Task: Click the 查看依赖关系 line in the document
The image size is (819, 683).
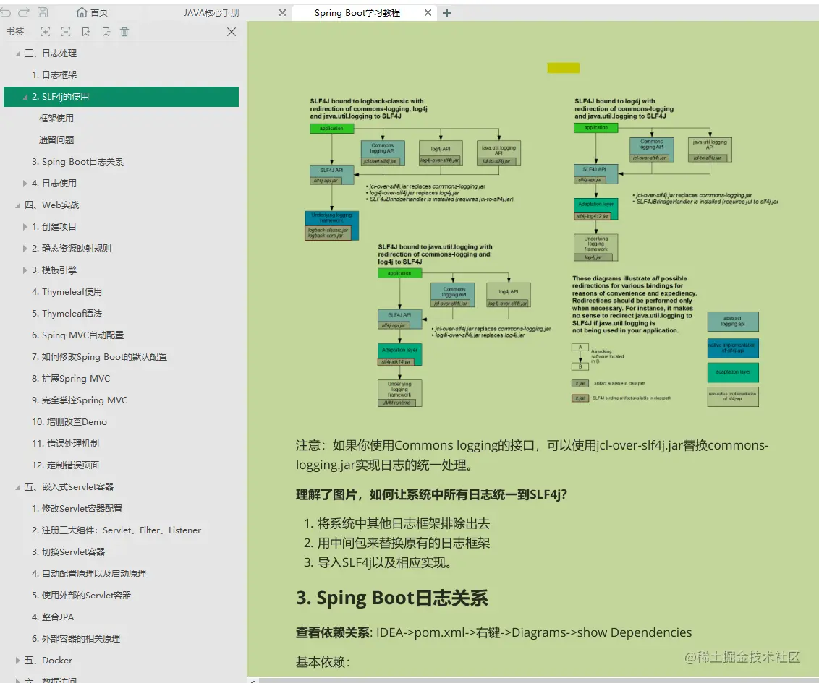Action: click(493, 632)
